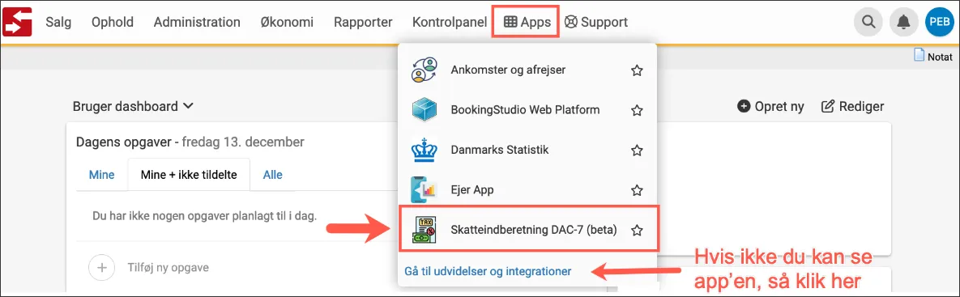Open the Kontrolpanel menu
This screenshot has height=297, width=960.
[450, 23]
